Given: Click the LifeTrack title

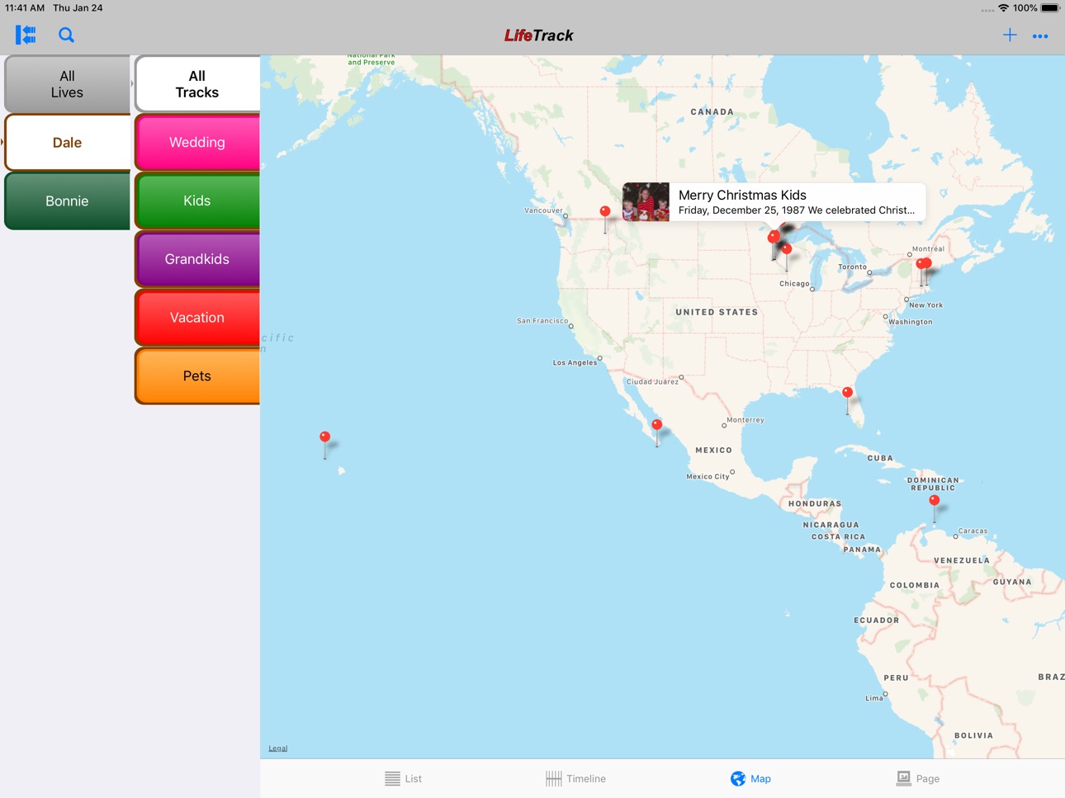Looking at the screenshot, I should 538,35.
